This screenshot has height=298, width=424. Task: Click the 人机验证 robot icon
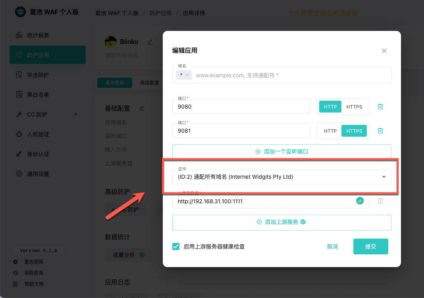[19, 134]
